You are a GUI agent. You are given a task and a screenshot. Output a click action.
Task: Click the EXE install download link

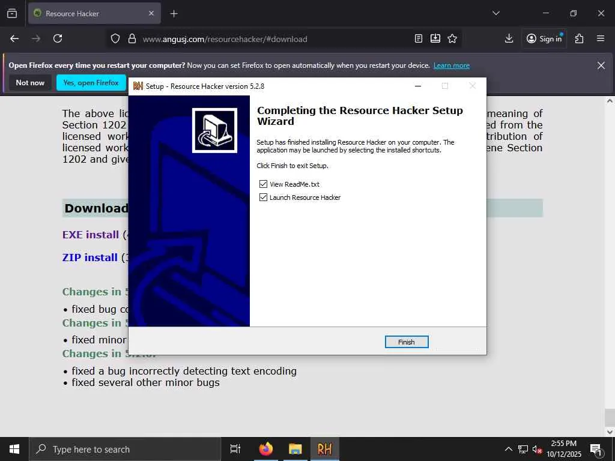91,235
